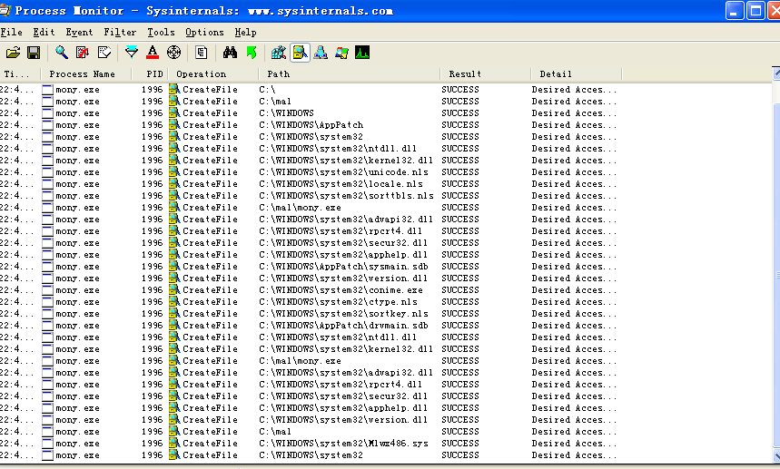This screenshot has height=469, width=780.
Task: Open the Edit menu
Action: [44, 33]
